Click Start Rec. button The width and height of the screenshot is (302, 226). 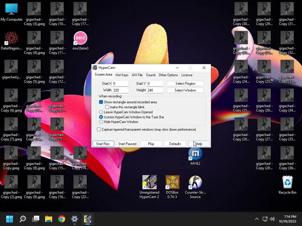pos(103,144)
